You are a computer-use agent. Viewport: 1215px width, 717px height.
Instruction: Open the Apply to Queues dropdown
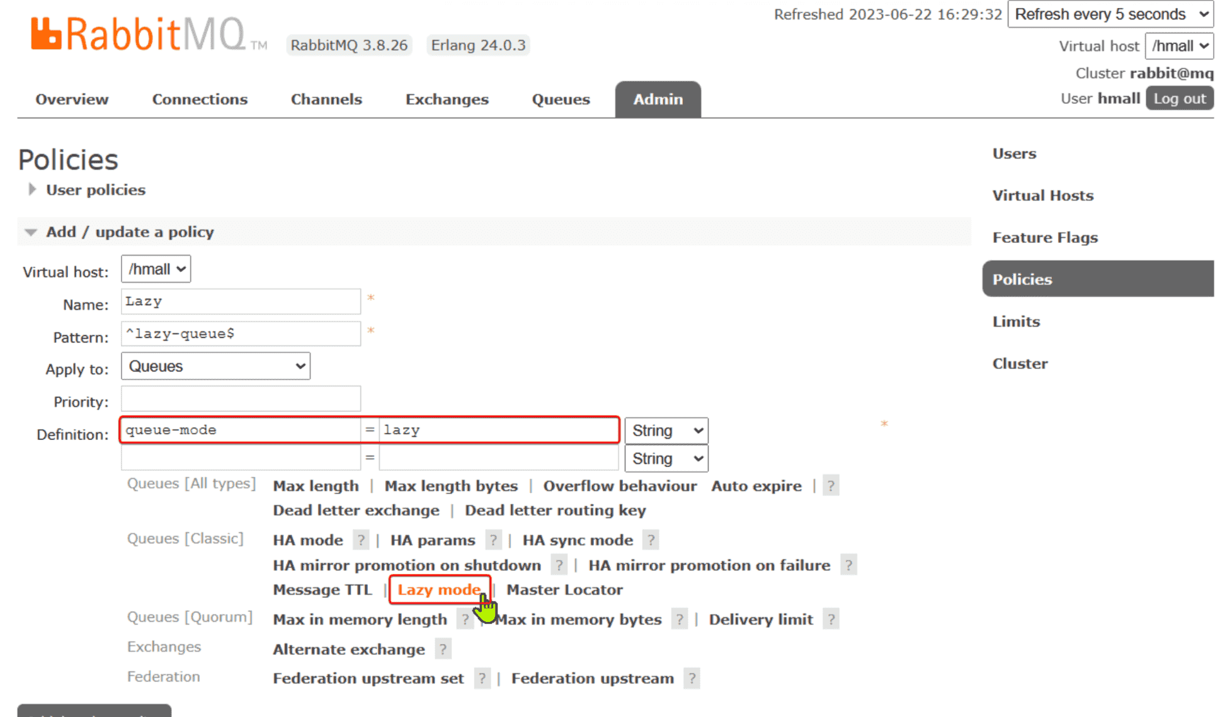(215, 366)
